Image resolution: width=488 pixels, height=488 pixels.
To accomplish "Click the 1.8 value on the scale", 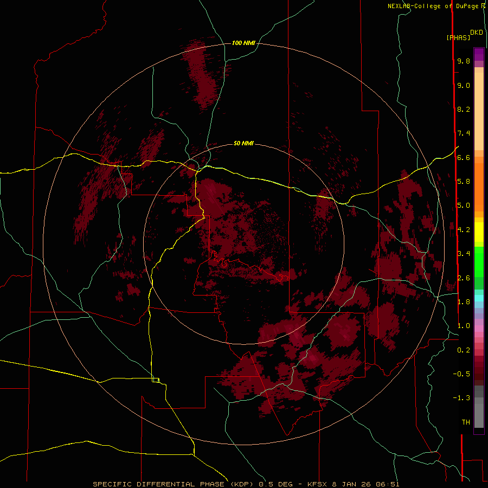I will 464,302.
